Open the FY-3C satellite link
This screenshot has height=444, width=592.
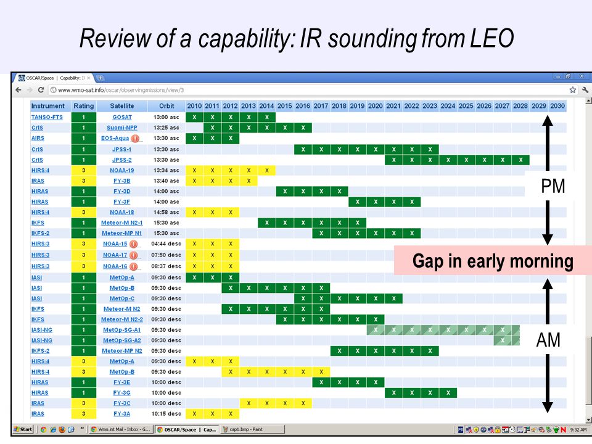pyautogui.click(x=122, y=403)
